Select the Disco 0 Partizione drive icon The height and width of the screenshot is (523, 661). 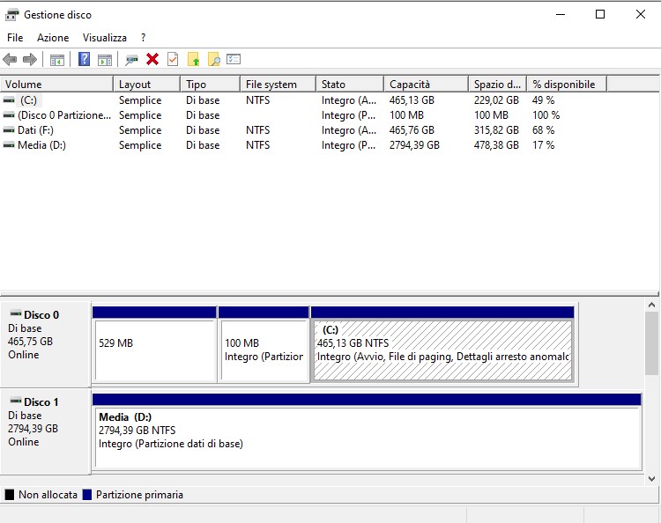(x=9, y=115)
